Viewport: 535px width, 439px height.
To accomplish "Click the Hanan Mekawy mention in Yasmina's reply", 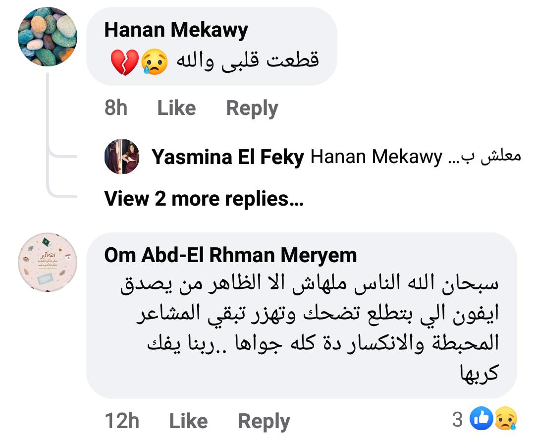I will pyautogui.click(x=376, y=157).
